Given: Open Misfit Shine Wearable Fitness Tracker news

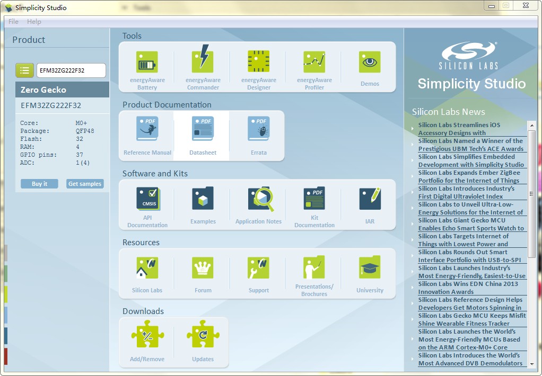Looking at the screenshot, I should pyautogui.click(x=472, y=319).
